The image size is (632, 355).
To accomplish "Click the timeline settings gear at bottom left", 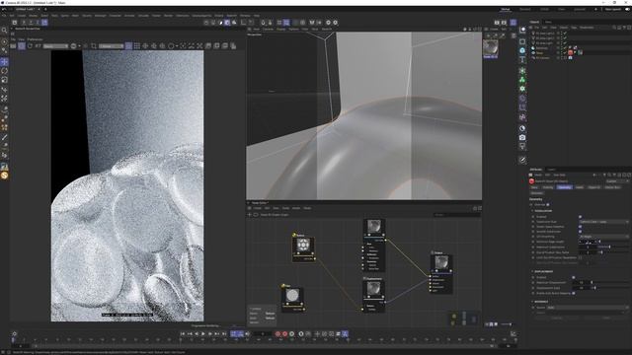I will coord(15,333).
